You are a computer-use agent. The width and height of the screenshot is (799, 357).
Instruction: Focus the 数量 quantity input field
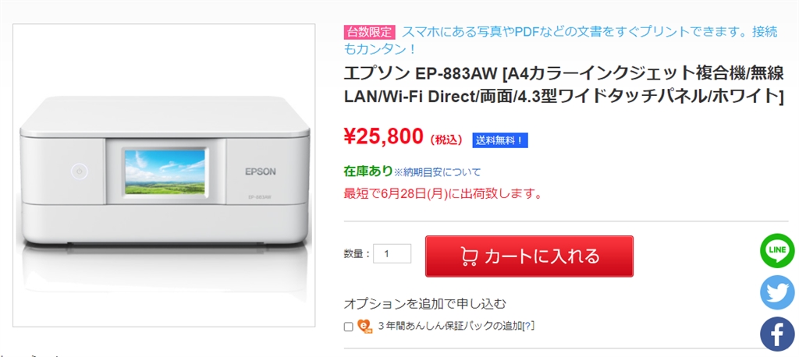tap(392, 253)
